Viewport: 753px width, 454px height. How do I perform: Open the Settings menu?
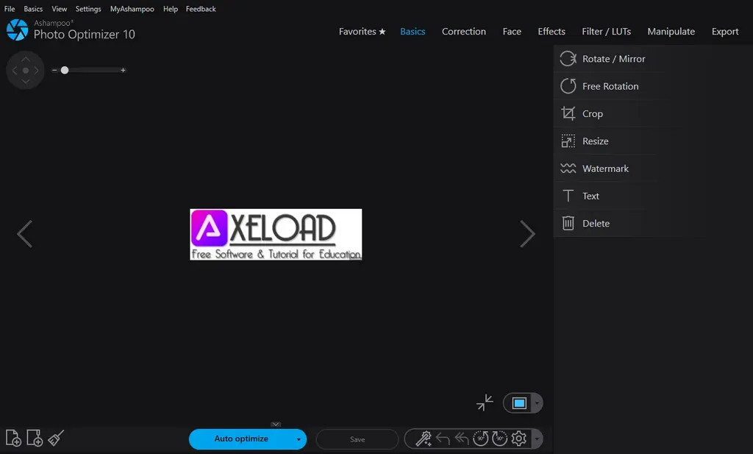[88, 9]
